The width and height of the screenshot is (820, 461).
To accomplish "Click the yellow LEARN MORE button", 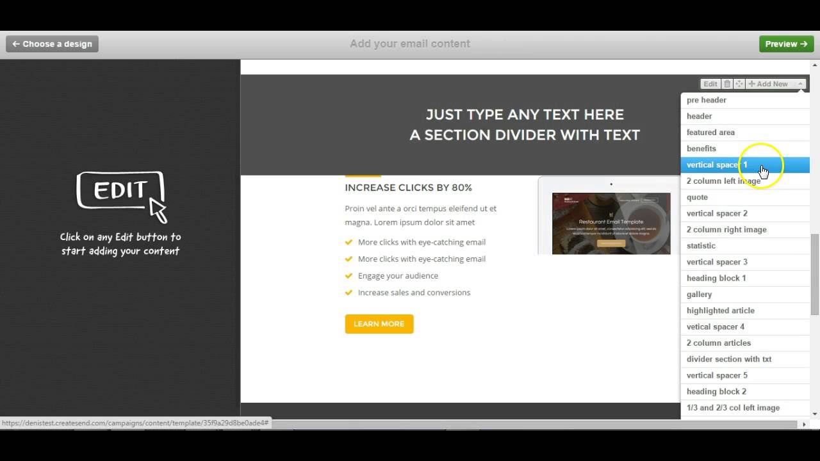I will [x=379, y=324].
